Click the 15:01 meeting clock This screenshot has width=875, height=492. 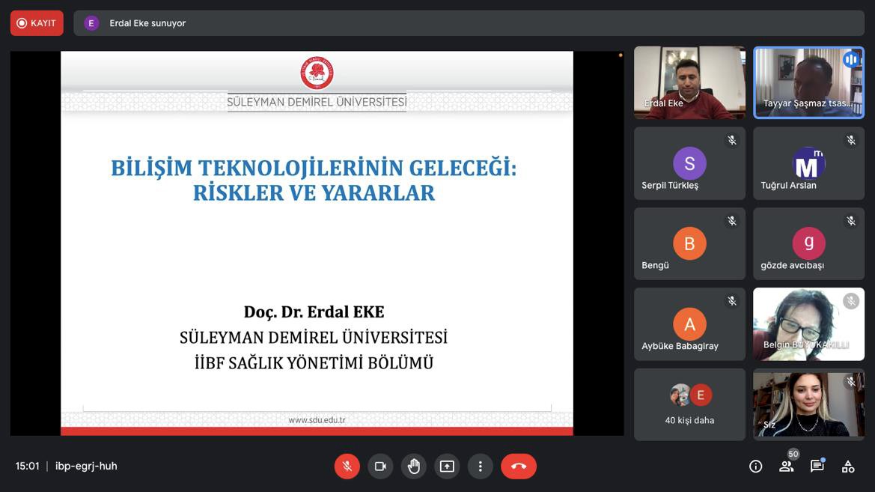click(x=28, y=467)
